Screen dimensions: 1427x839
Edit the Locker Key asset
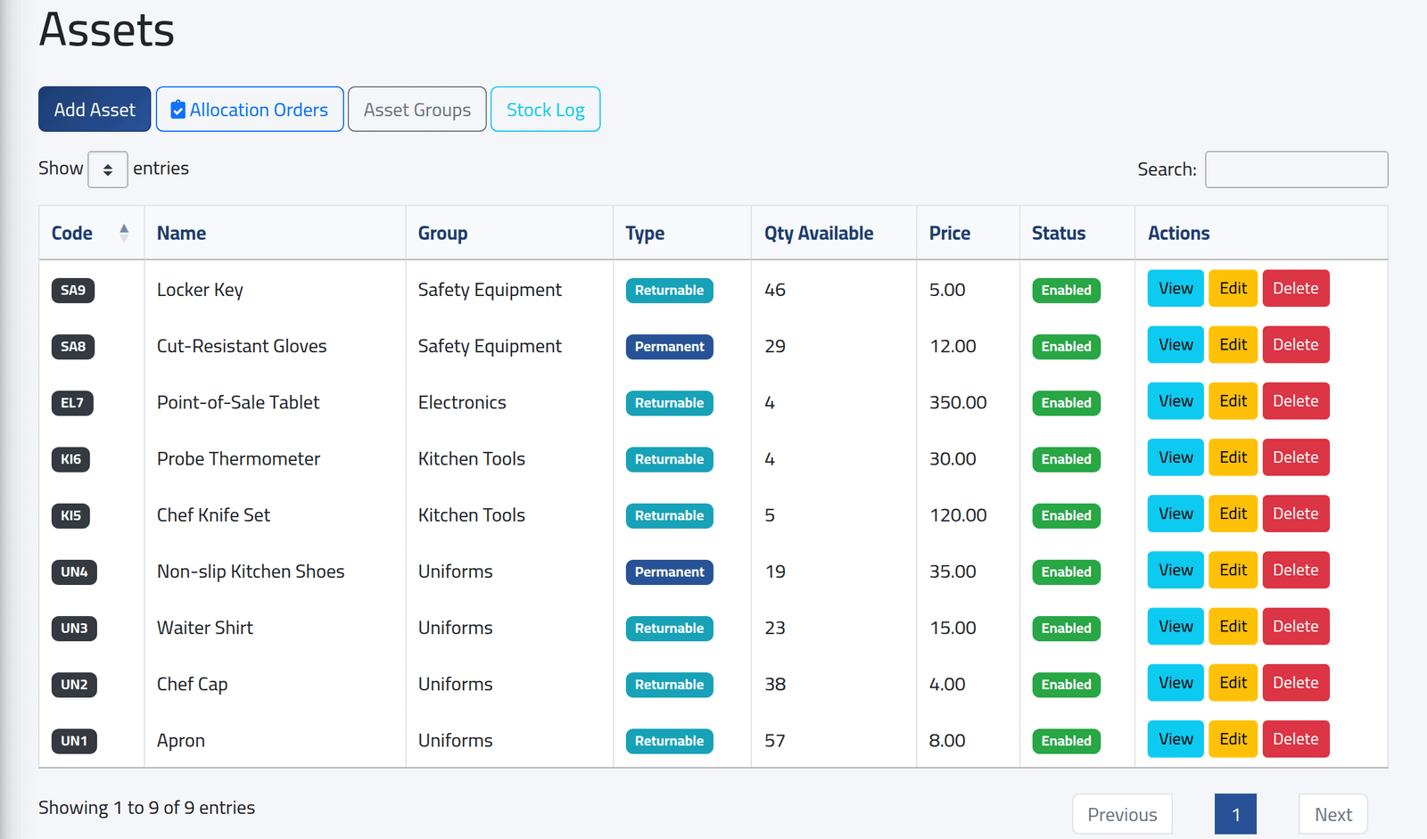[x=1233, y=289]
